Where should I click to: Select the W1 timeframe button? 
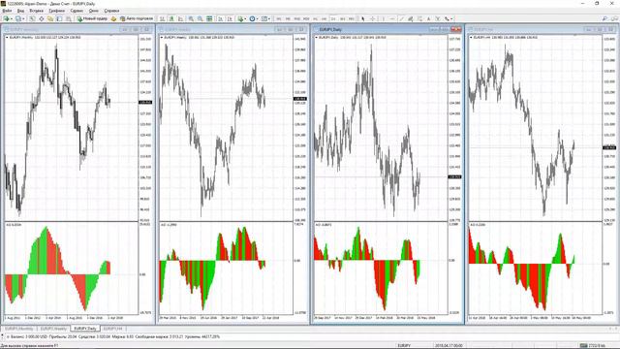click(342, 18)
